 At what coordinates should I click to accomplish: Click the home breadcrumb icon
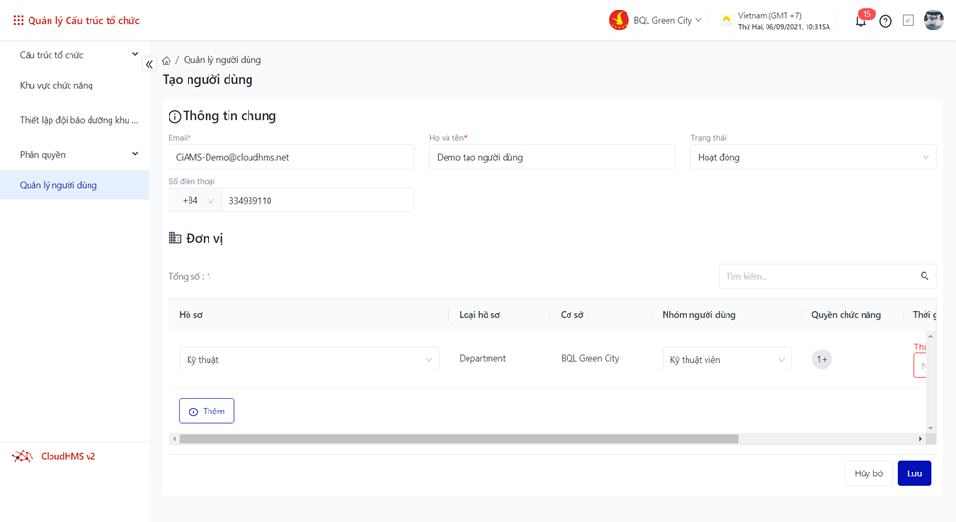(167, 60)
